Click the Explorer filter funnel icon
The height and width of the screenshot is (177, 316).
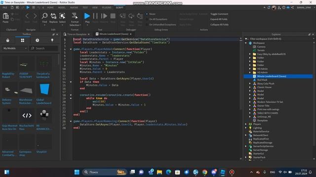246,39
